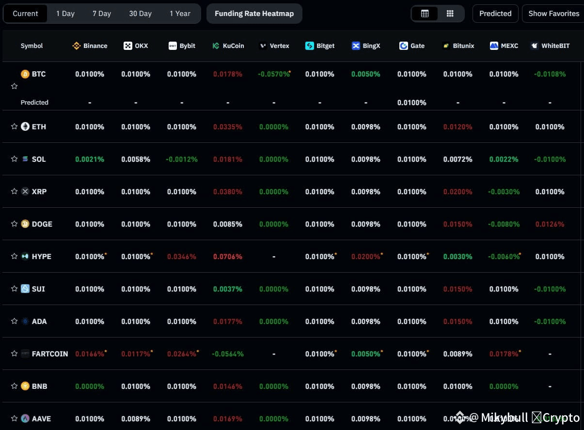Select the 30 Day timeframe tab
This screenshot has height=430, width=584.
click(x=140, y=14)
